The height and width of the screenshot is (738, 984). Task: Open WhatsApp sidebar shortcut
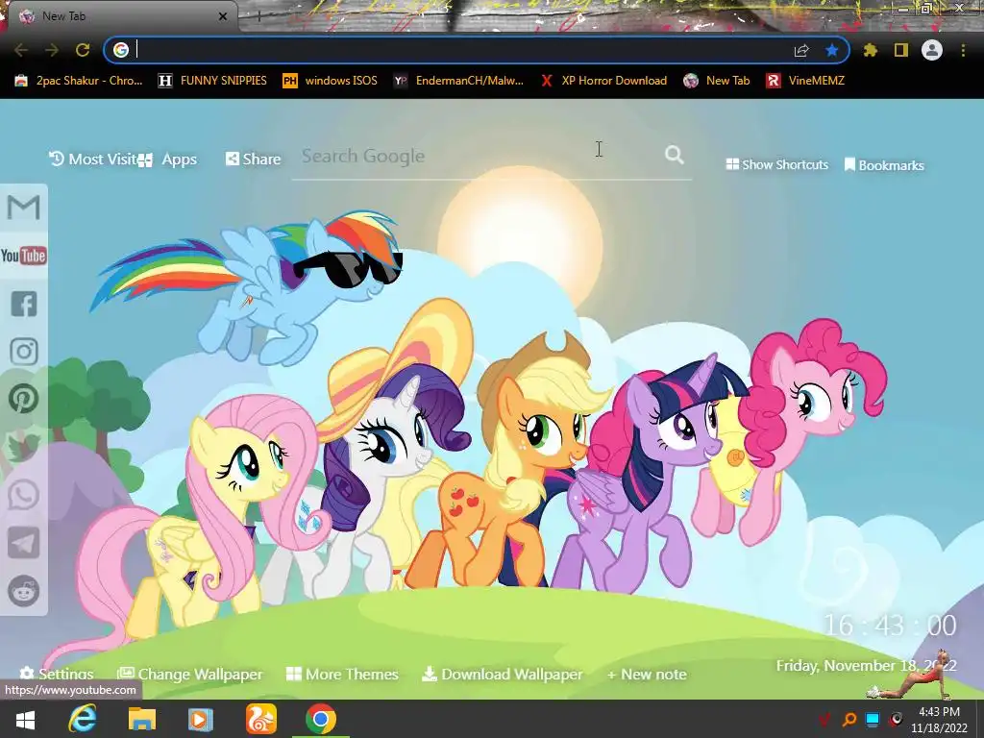[24, 495]
